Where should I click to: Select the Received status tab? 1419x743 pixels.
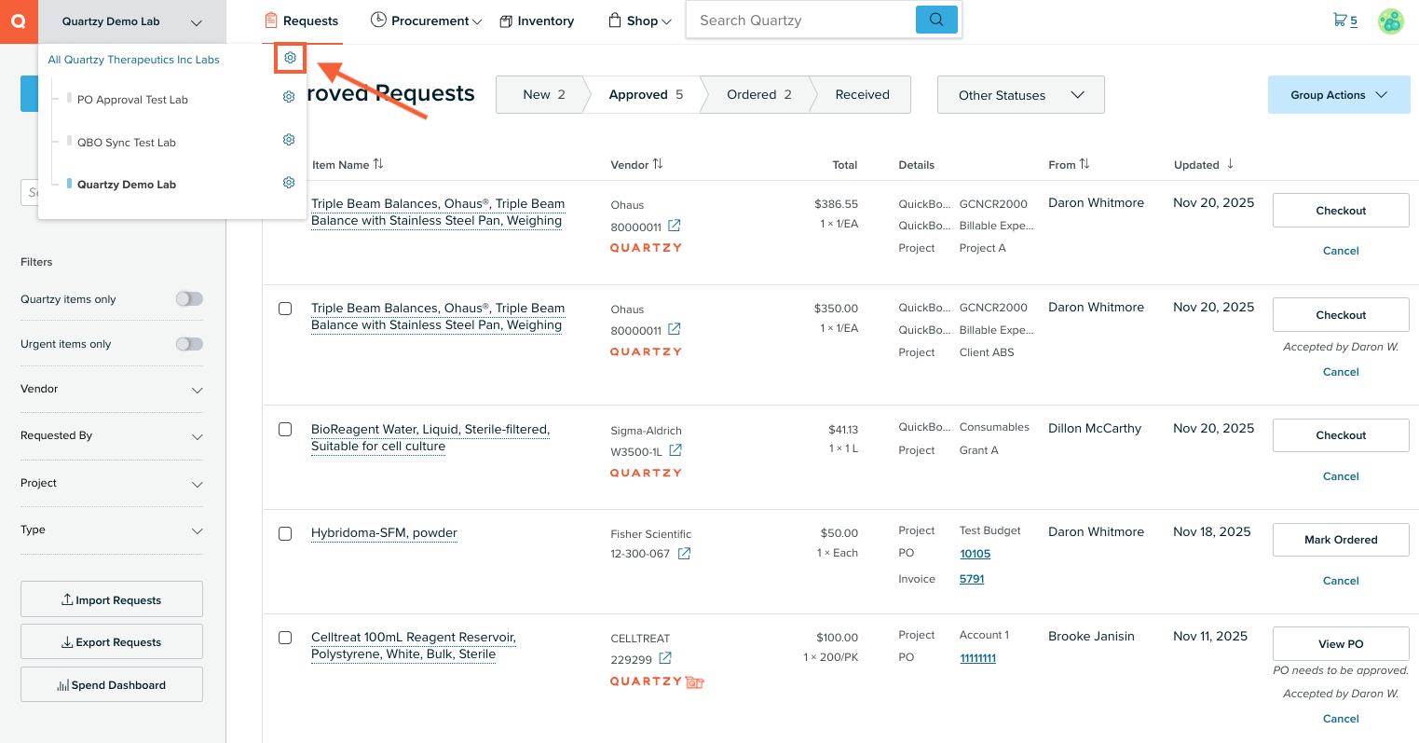862,94
